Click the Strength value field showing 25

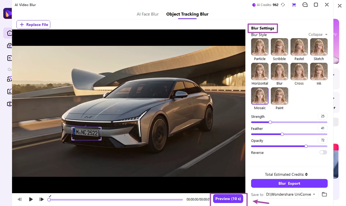pos(323,116)
